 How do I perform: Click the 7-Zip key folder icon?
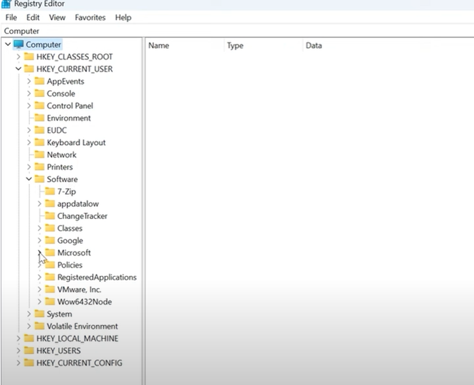[x=50, y=191]
